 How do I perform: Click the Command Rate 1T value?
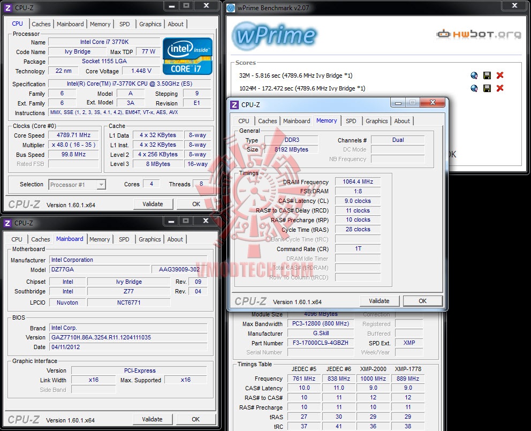358,249
